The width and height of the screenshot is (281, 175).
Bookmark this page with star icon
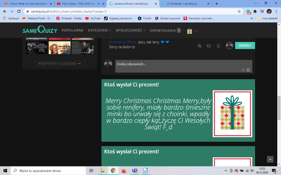pos(239,11)
